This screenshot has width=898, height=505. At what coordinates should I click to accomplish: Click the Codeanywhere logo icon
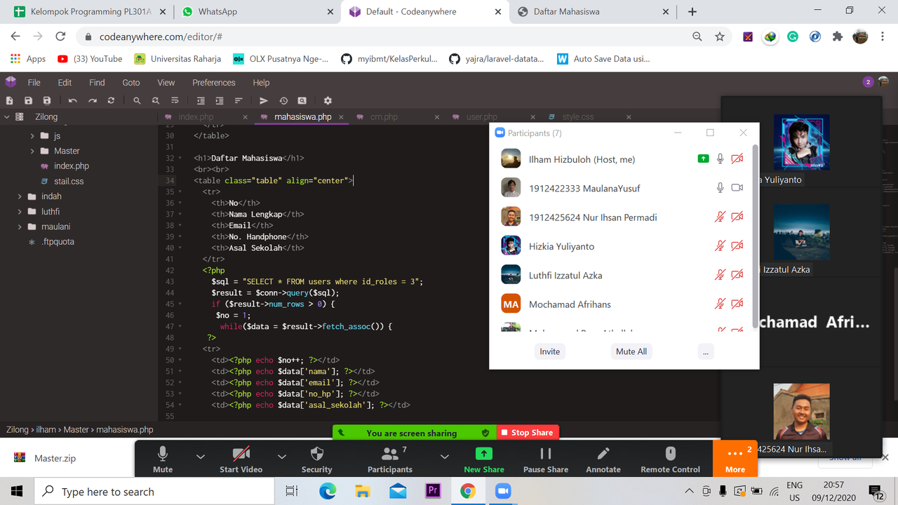11,82
